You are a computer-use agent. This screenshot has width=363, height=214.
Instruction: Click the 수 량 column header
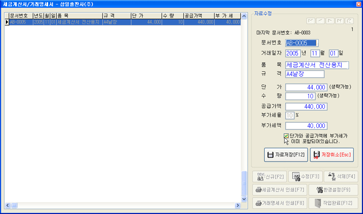coord(173,16)
